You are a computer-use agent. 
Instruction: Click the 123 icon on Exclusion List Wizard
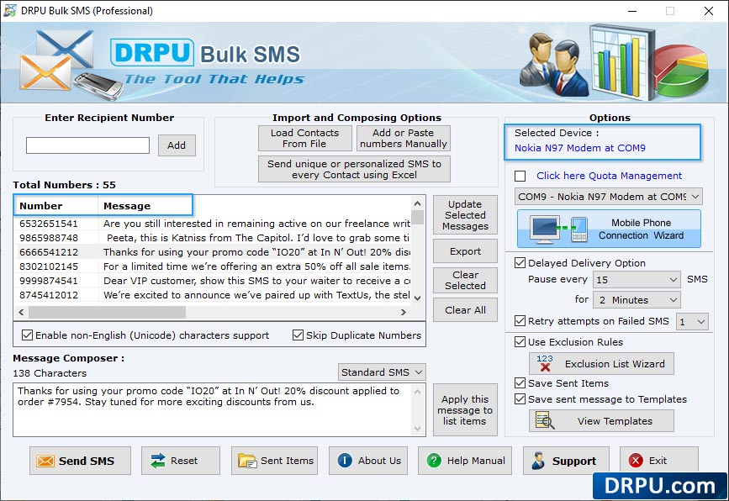tap(544, 363)
